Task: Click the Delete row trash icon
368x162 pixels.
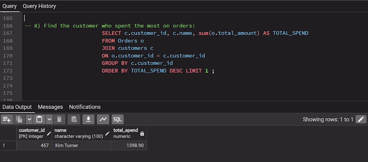Action: click(x=59, y=119)
